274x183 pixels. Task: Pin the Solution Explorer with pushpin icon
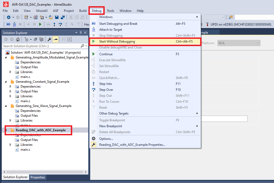point(81,33)
